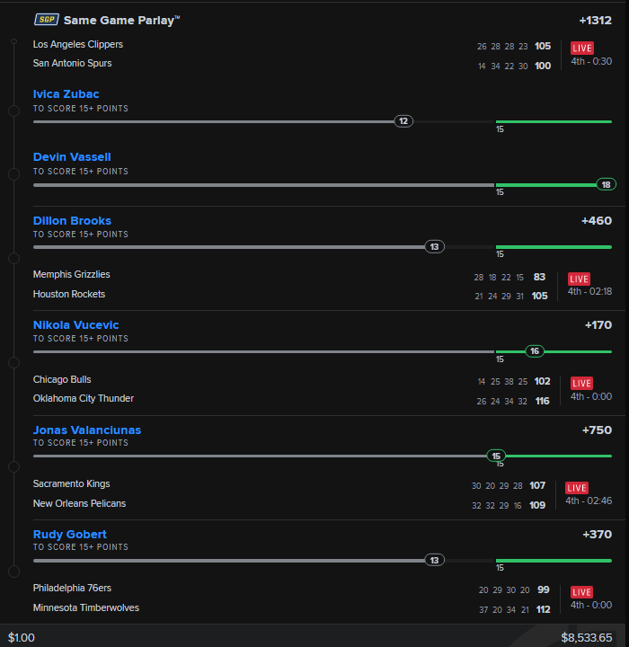The height and width of the screenshot is (647, 629).
Task: Click the Same Game Parlay title
Action: [121, 20]
